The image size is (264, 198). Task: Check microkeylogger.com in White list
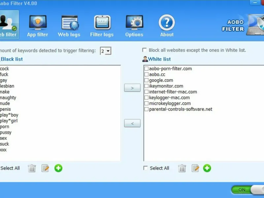click(147, 103)
